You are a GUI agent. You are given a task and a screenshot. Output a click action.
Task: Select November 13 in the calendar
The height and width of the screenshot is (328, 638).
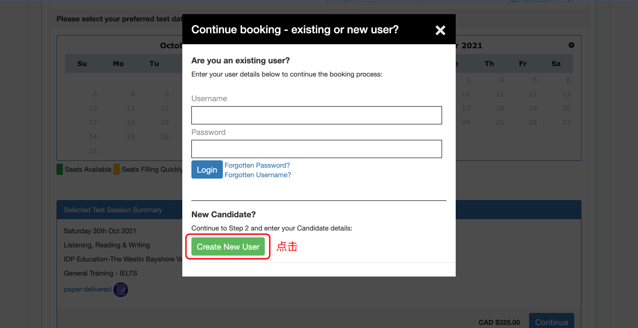(x=566, y=94)
